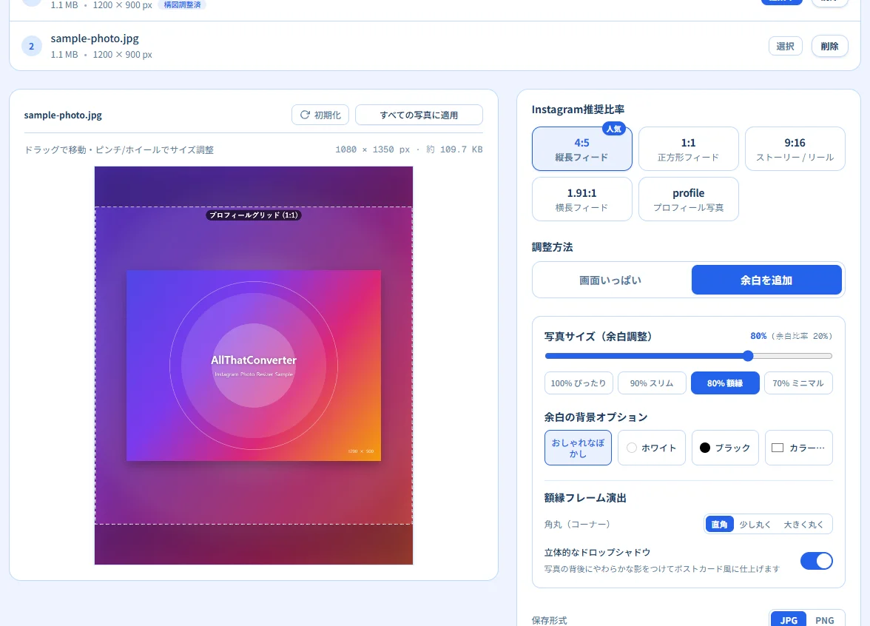Click the Instagram推奨比率 heading
This screenshot has height=626, width=870.
578,110
